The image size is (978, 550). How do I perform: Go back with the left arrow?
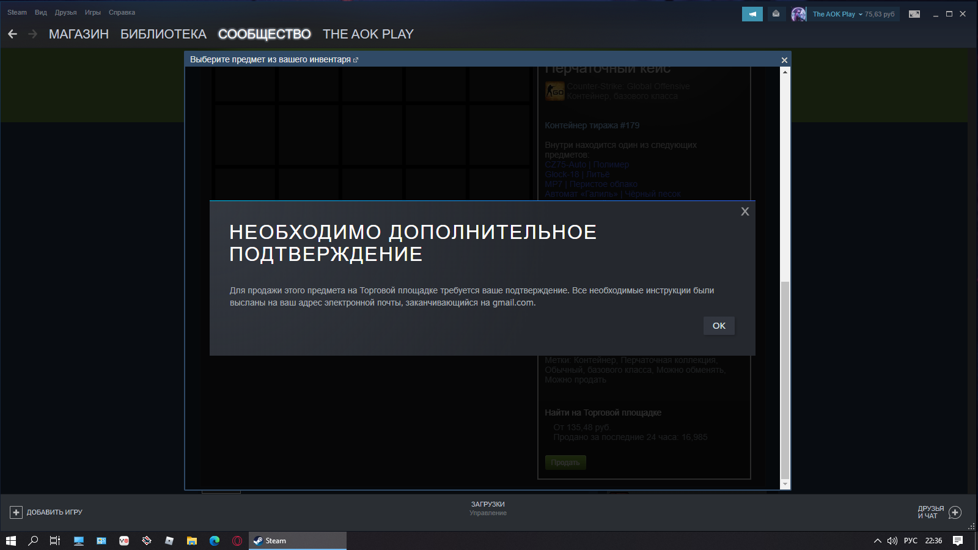pyautogui.click(x=13, y=34)
